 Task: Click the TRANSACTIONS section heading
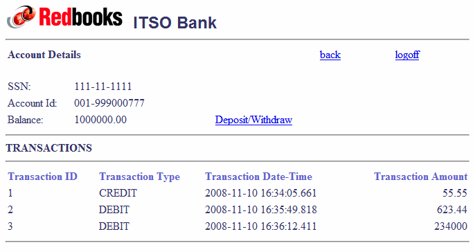pyautogui.click(x=49, y=148)
